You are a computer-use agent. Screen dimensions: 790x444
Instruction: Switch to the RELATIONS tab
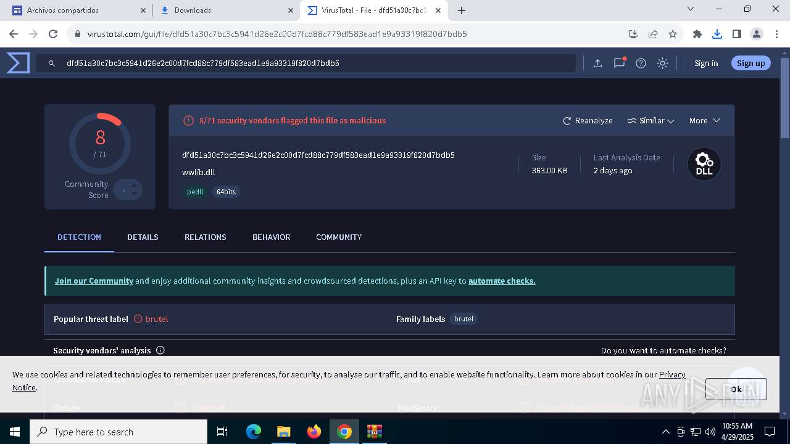coord(206,237)
